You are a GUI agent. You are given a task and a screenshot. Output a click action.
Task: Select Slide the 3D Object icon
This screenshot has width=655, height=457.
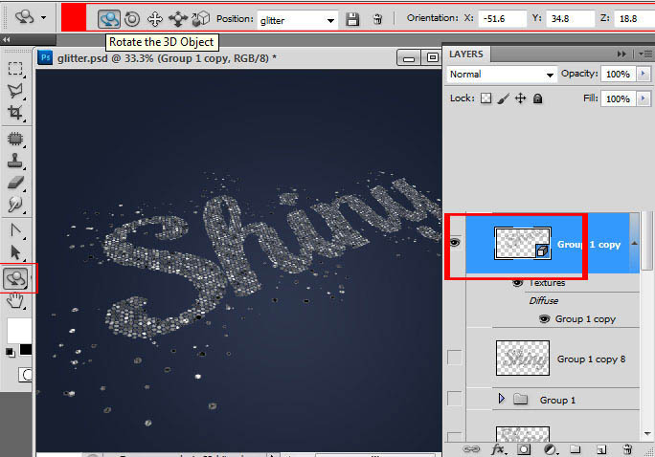(x=177, y=19)
